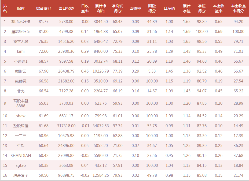249x181 pixels.
Task: Click equity value 27099.82
Action: [66, 156]
